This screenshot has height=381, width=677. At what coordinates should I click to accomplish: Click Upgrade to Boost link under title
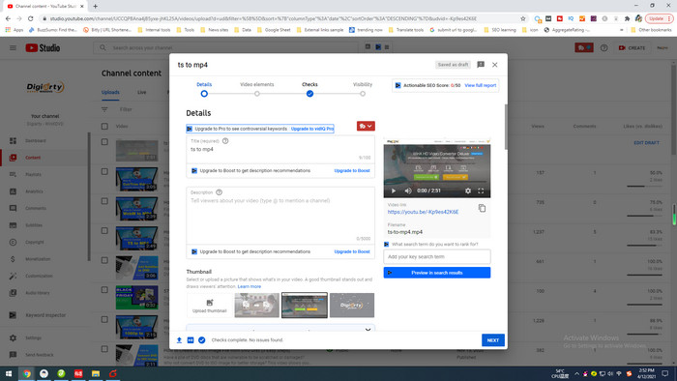coord(352,171)
